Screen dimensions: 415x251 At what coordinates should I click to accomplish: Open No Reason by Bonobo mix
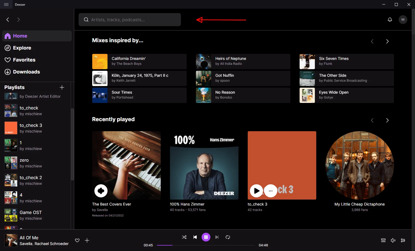pos(243,95)
